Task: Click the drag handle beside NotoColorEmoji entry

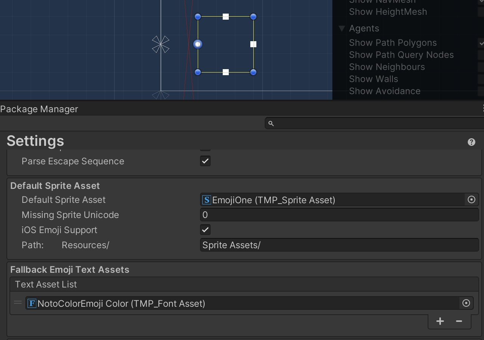Action: click(17, 302)
